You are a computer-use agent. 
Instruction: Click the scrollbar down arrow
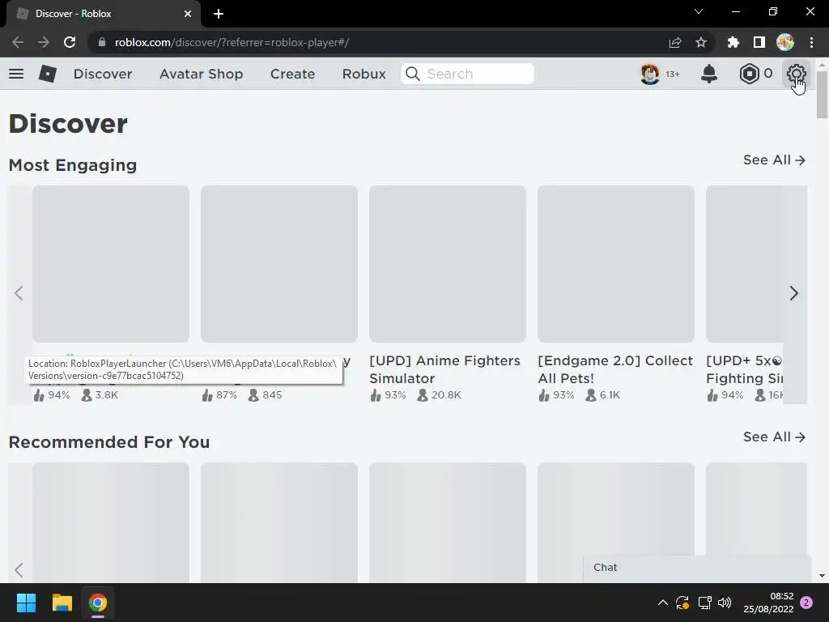coord(822,576)
